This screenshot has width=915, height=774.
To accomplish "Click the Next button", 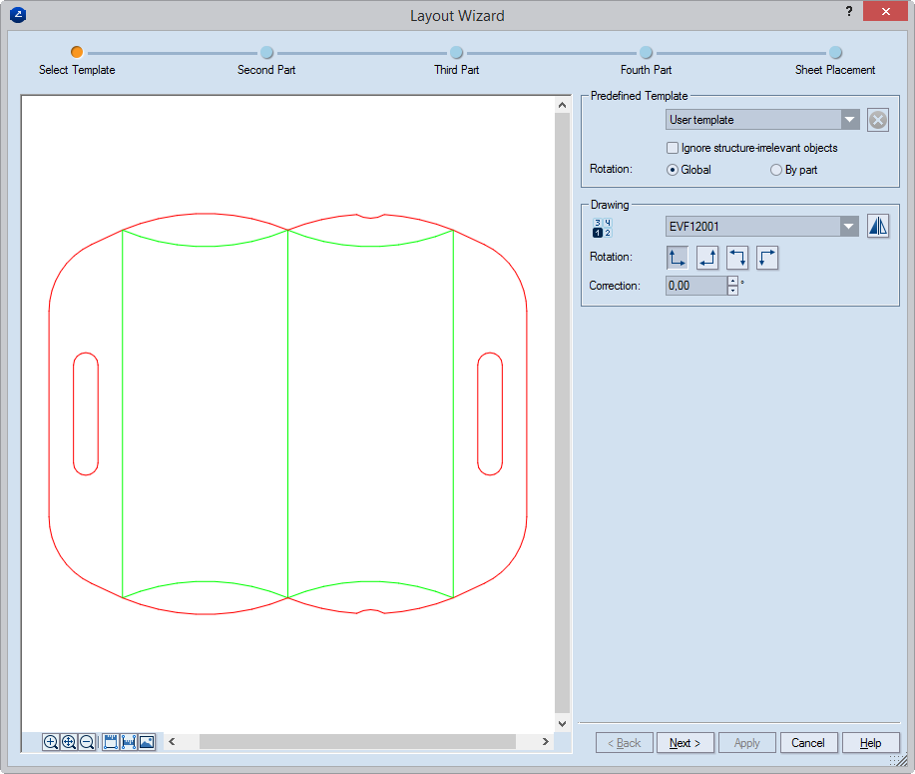I will (x=685, y=743).
